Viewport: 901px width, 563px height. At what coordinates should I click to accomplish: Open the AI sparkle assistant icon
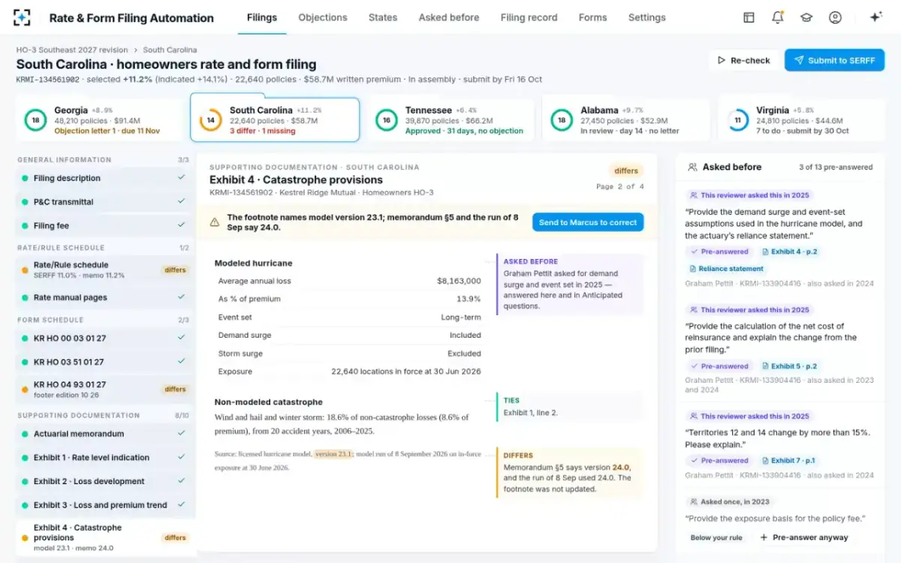[x=875, y=17]
